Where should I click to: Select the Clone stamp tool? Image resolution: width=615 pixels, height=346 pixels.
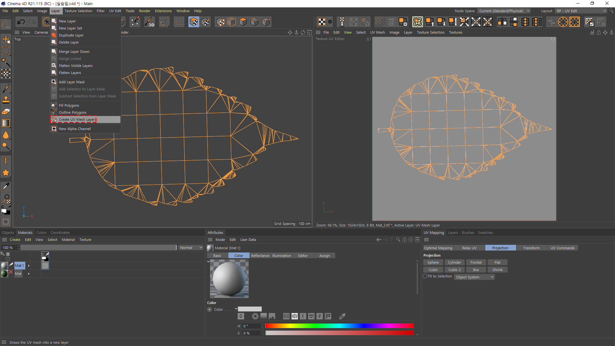tap(6, 100)
